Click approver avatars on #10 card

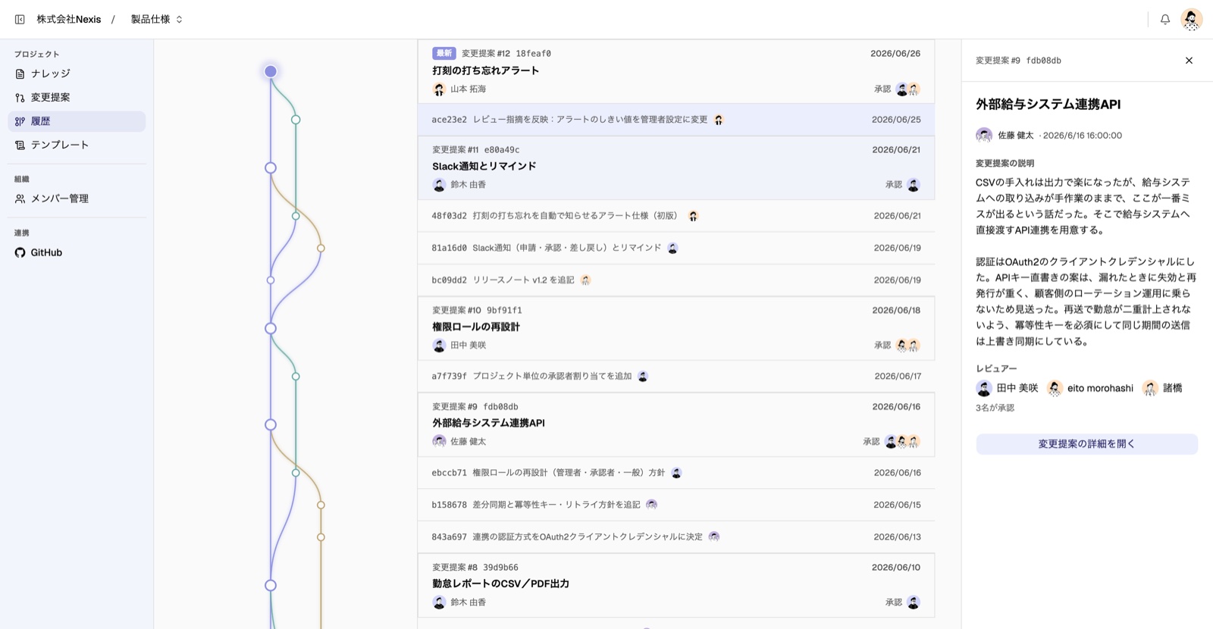click(907, 346)
